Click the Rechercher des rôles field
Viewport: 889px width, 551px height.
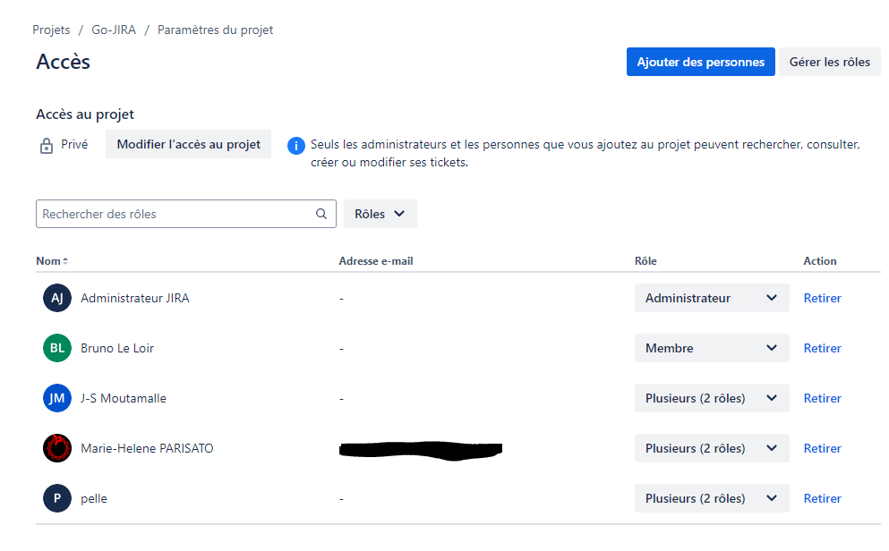pyautogui.click(x=170, y=214)
